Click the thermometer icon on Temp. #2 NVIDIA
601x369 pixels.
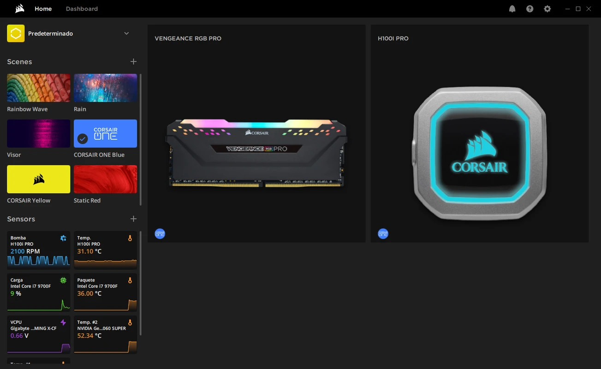click(x=130, y=322)
